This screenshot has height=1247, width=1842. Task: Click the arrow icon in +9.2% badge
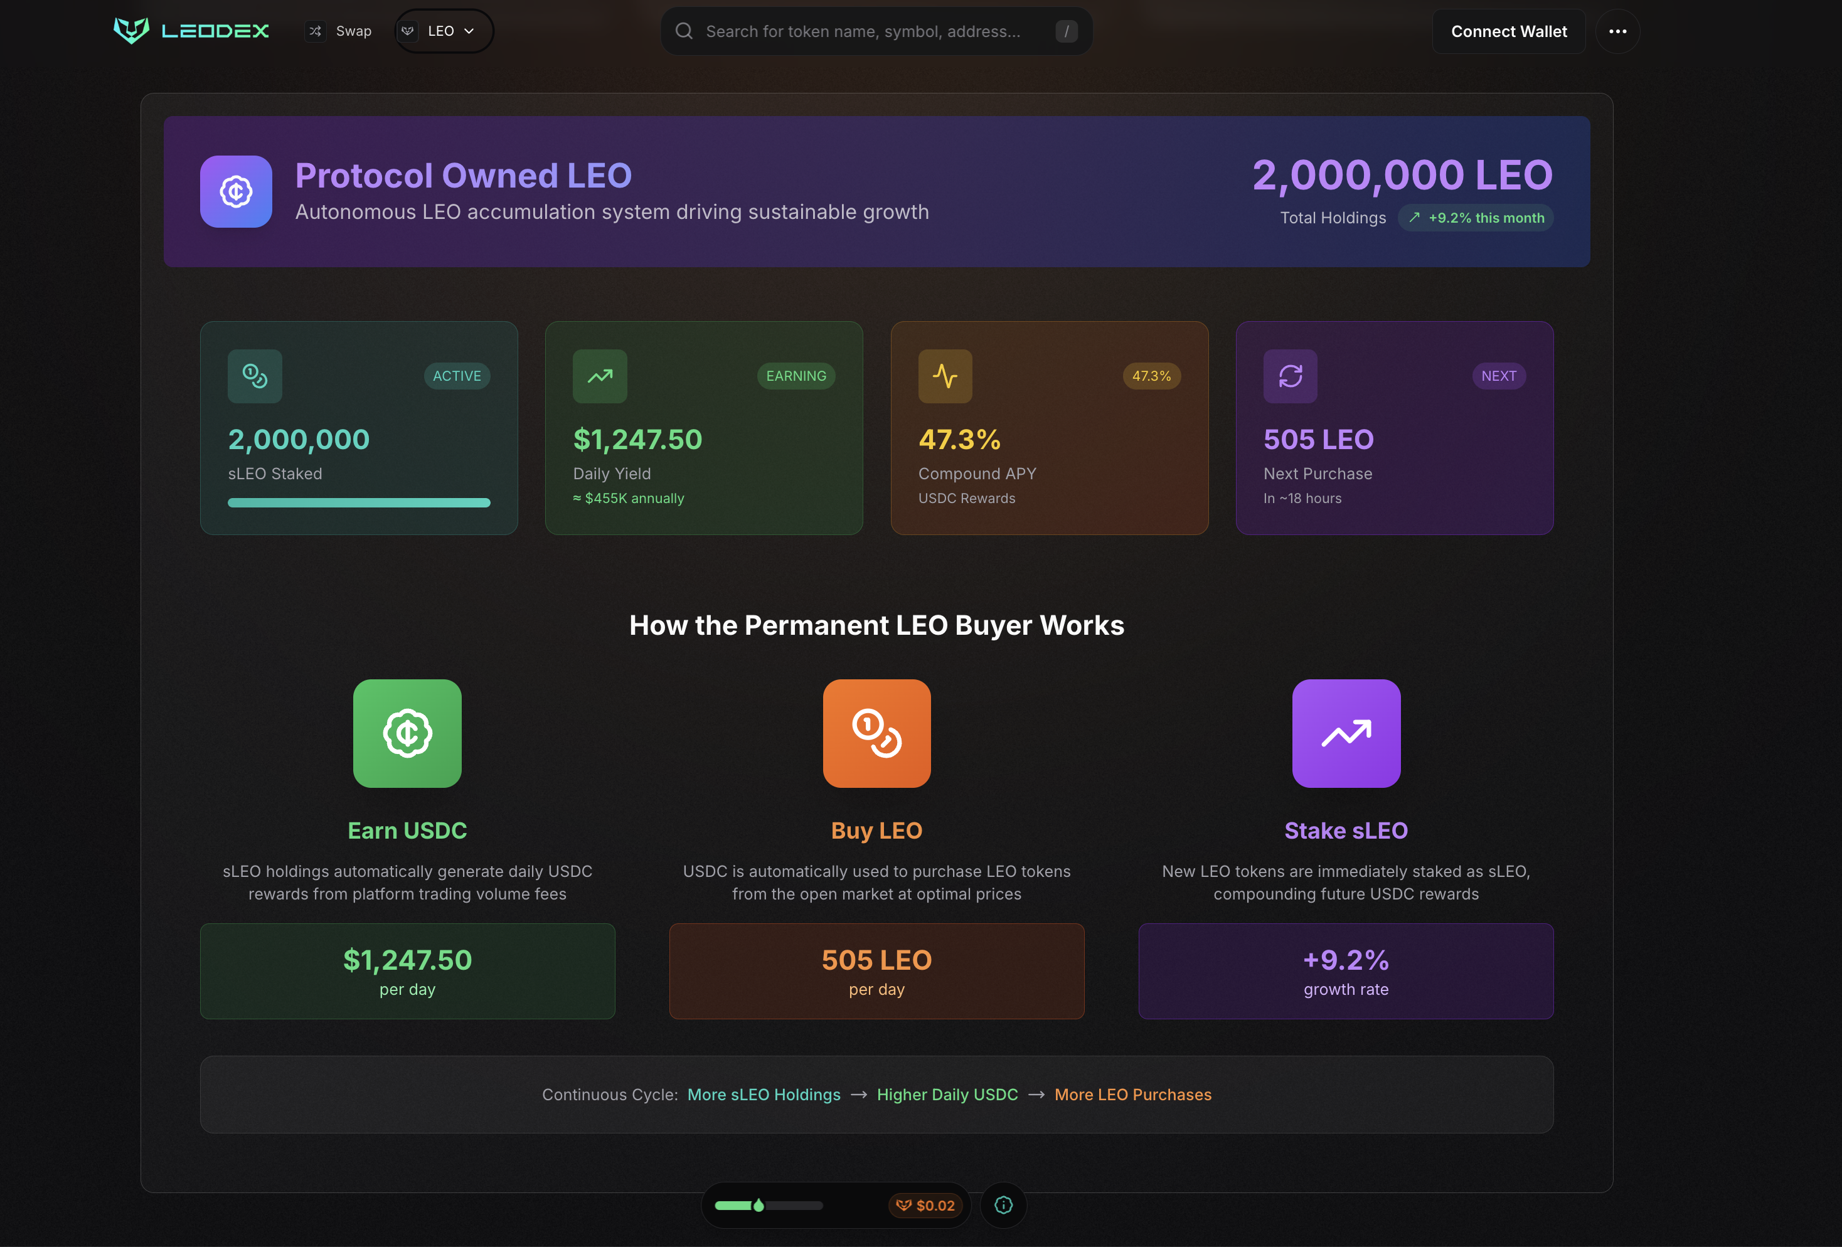1414,217
